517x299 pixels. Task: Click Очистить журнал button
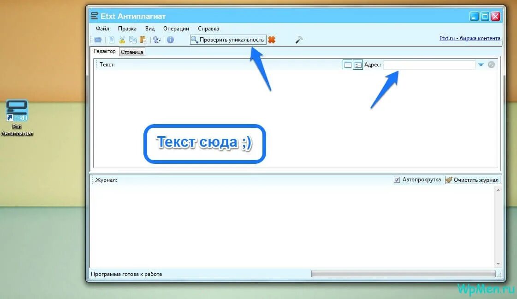472,180
